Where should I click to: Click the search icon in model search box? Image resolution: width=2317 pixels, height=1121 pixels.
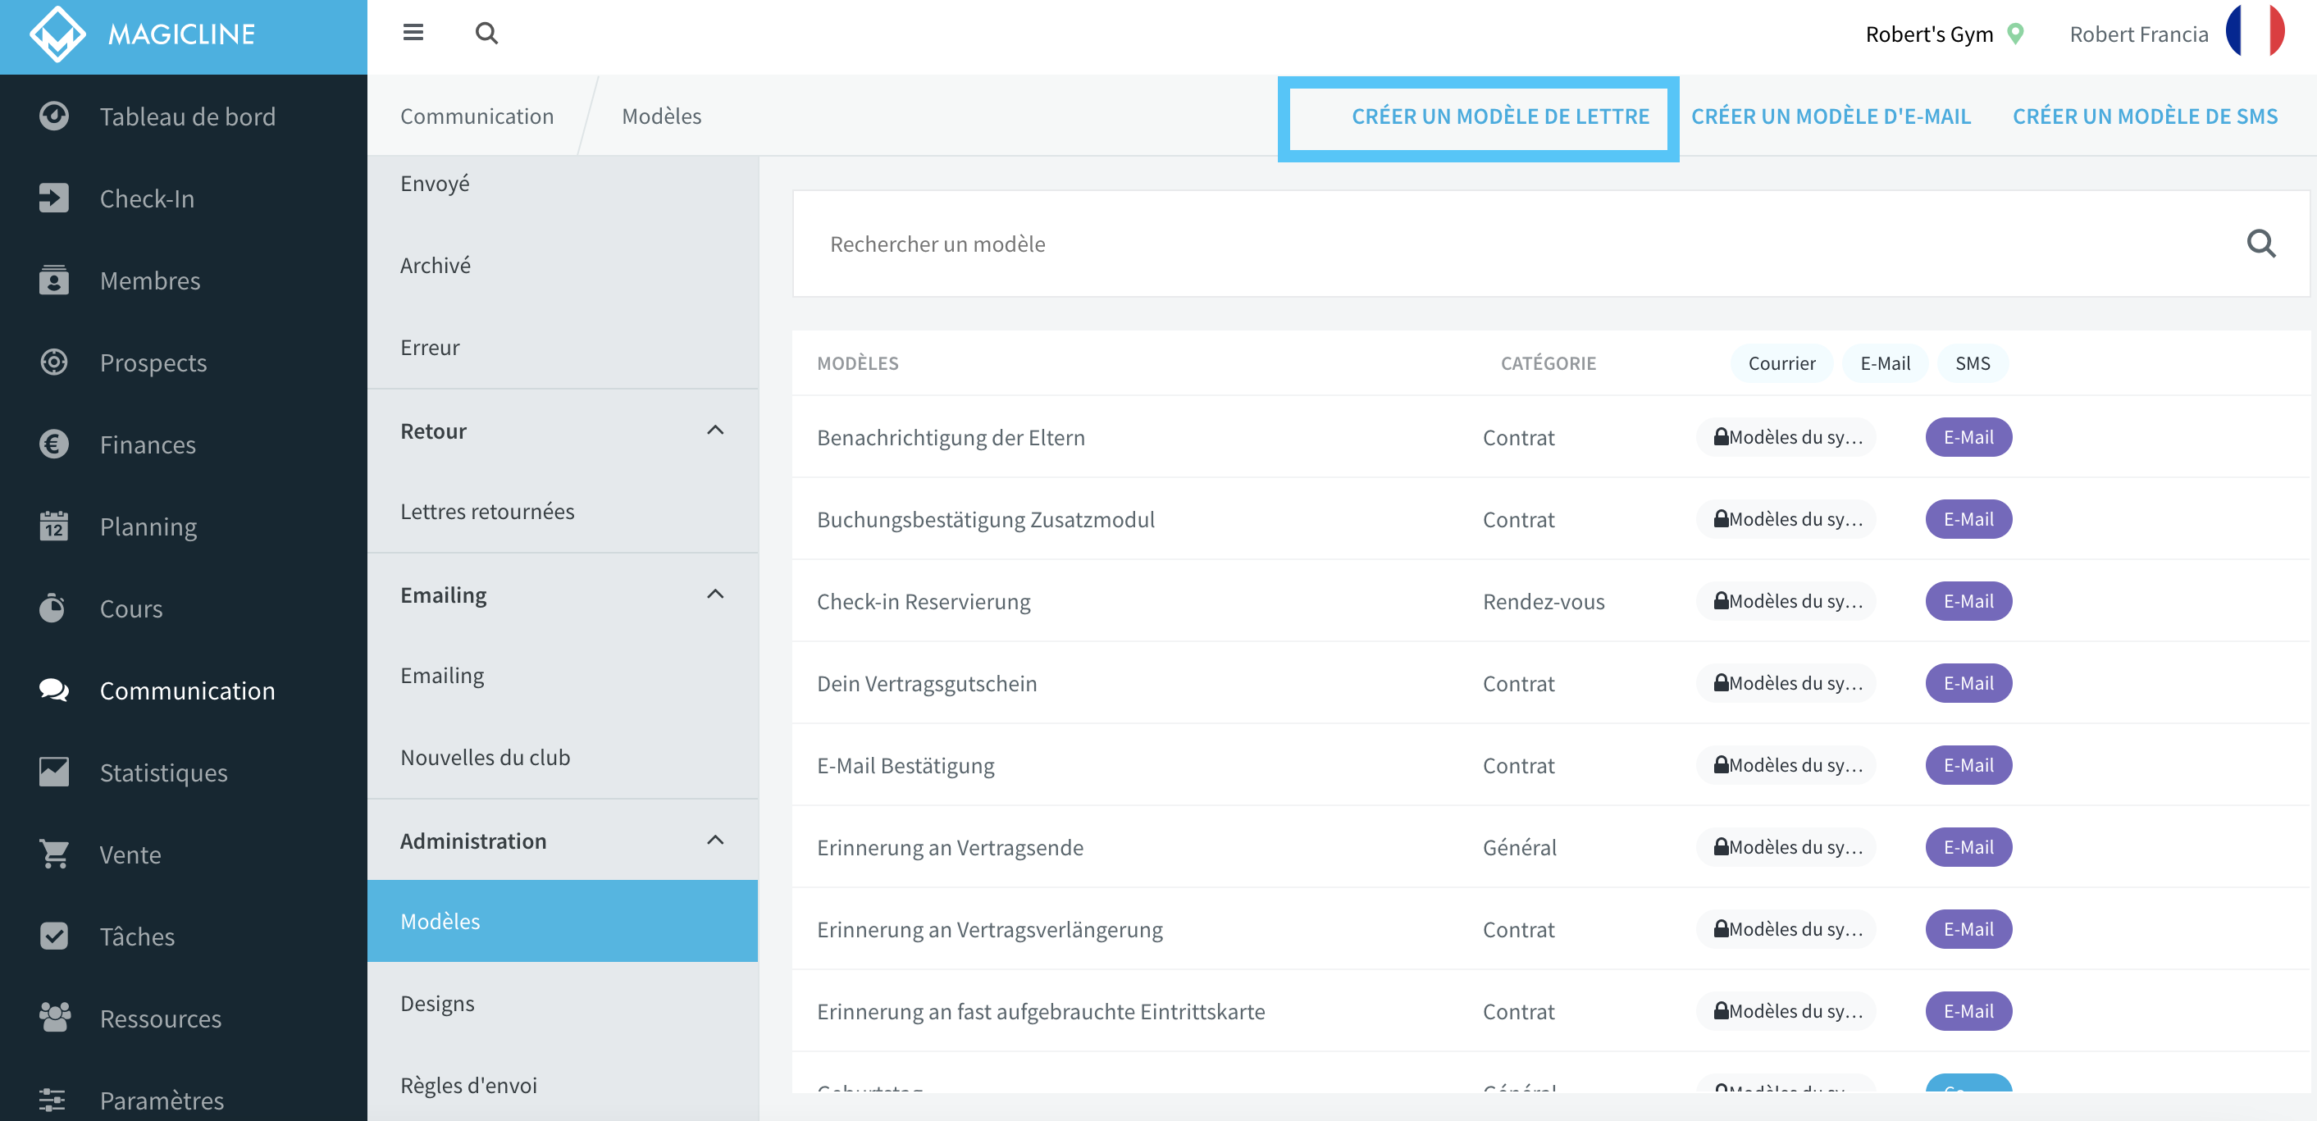point(2260,244)
